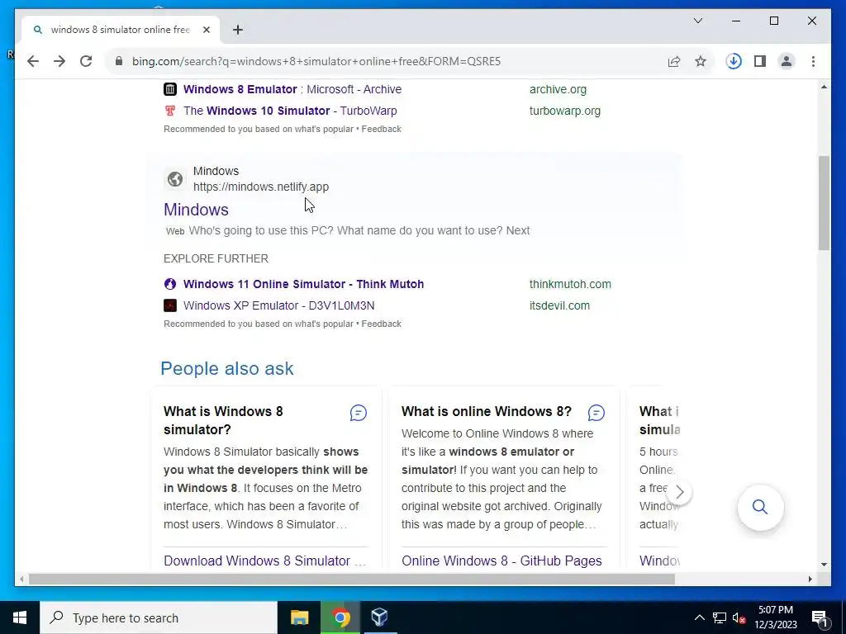The height and width of the screenshot is (634, 846).
Task: Open Windows XP Emulator D3V1L0M3N link
Action: pyautogui.click(x=278, y=305)
